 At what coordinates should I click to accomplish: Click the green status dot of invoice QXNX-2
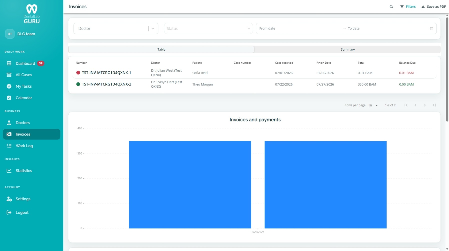pos(78,84)
